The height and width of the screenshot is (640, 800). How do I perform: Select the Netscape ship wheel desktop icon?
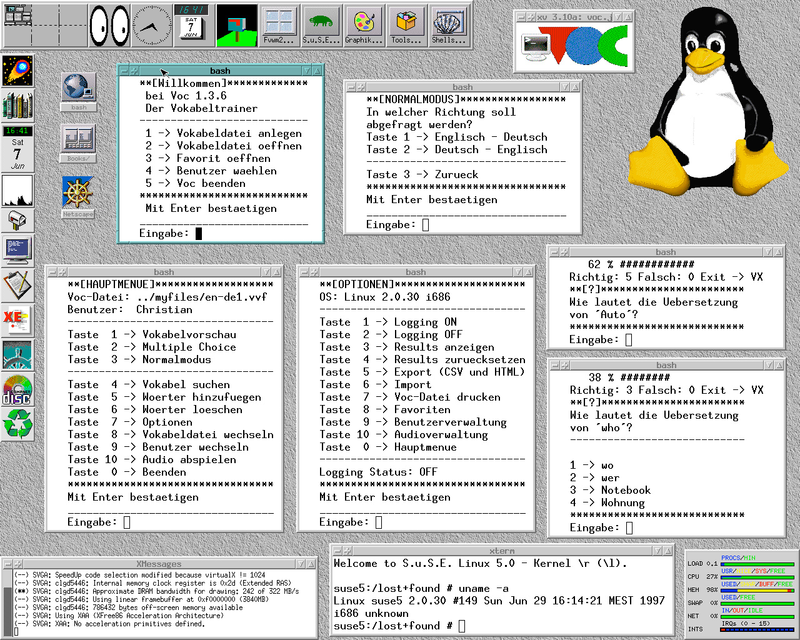[78, 197]
